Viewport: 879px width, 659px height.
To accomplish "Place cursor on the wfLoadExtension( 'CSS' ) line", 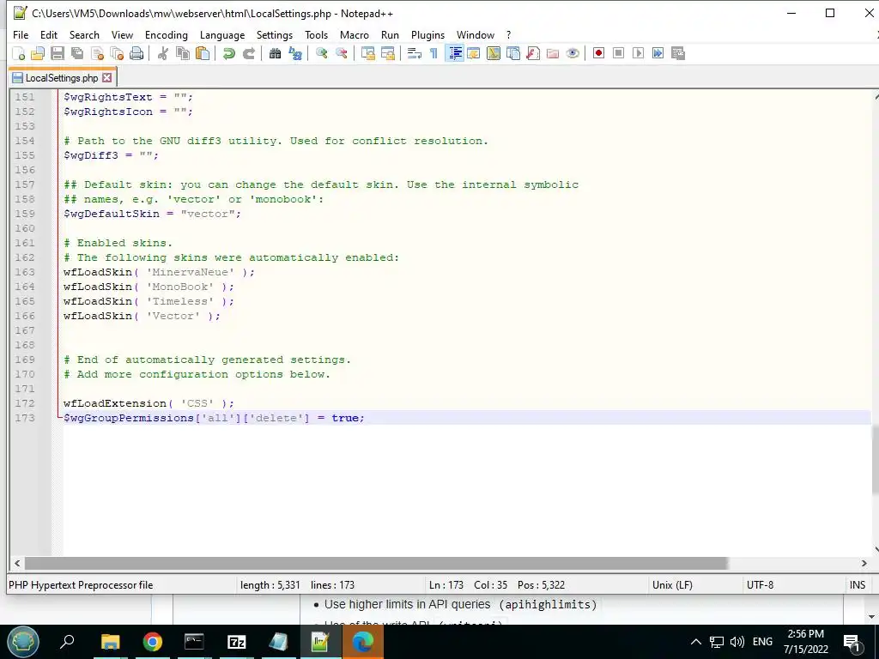I will point(149,403).
